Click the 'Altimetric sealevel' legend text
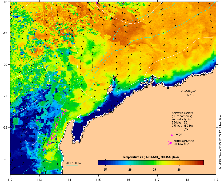The image size is (224, 181). (183, 113)
